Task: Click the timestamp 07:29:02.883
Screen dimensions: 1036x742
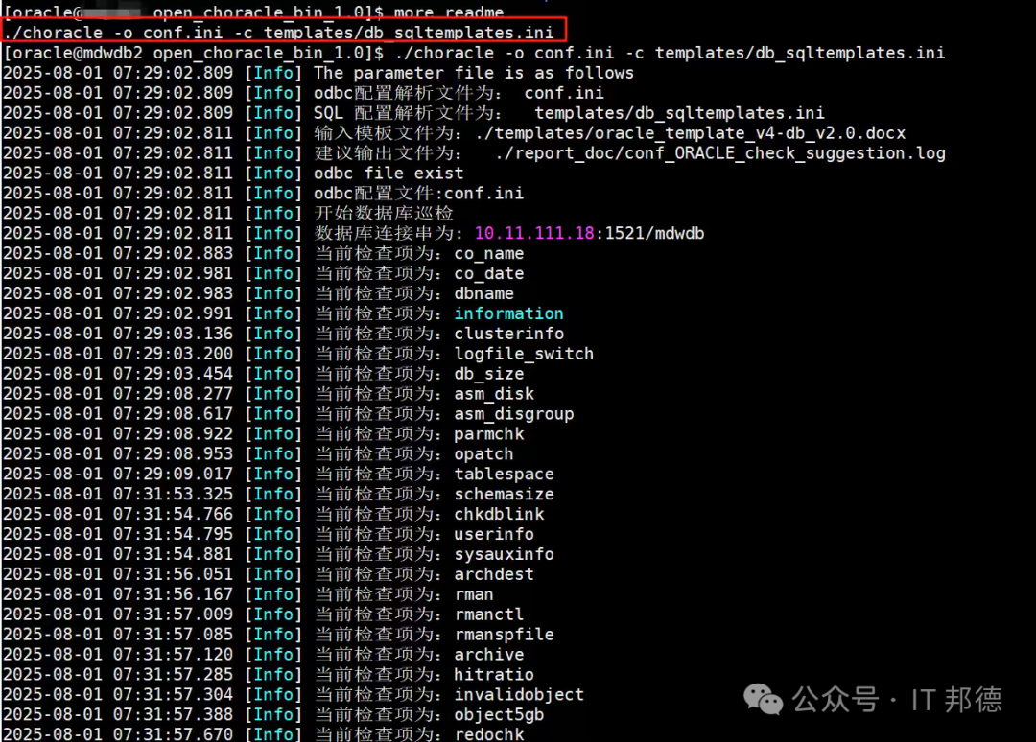Action: 173,253
